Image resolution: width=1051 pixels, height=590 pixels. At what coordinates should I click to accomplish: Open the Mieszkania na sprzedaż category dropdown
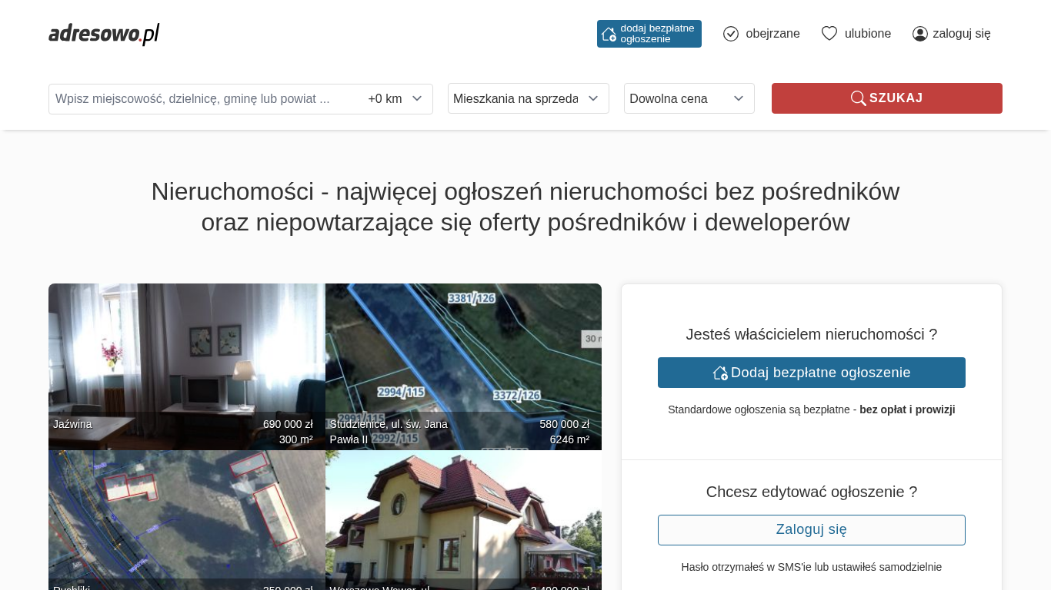[x=528, y=98]
